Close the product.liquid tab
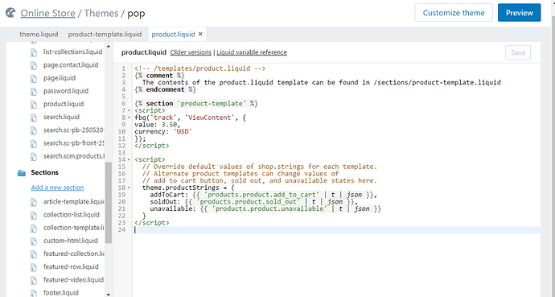The height and width of the screenshot is (297, 555). coord(200,34)
